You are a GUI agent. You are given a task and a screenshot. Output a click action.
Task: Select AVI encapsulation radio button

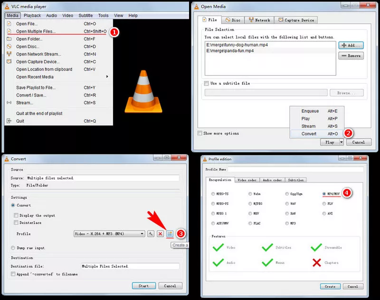click(x=324, y=213)
